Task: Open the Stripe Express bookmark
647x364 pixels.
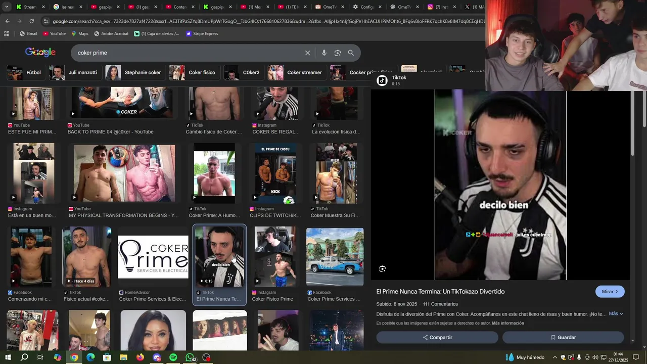Action: coord(202,33)
